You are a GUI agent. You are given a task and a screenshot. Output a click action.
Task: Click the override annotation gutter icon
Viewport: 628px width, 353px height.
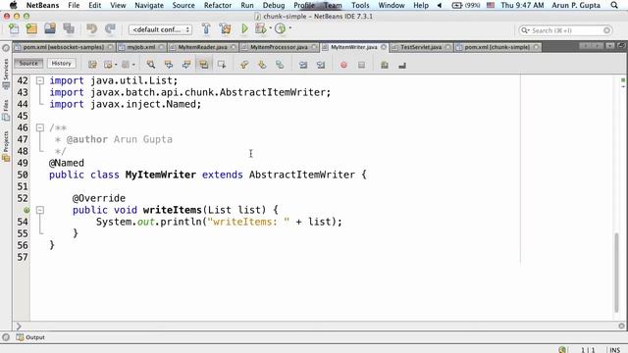(x=26, y=210)
